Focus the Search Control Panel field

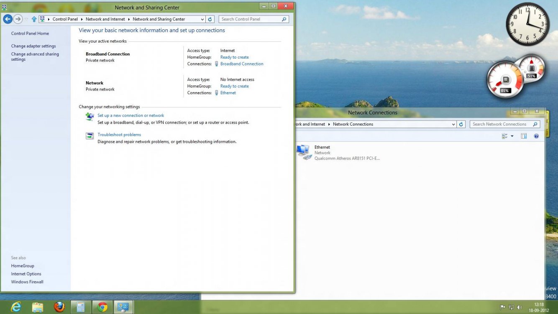pos(253,19)
